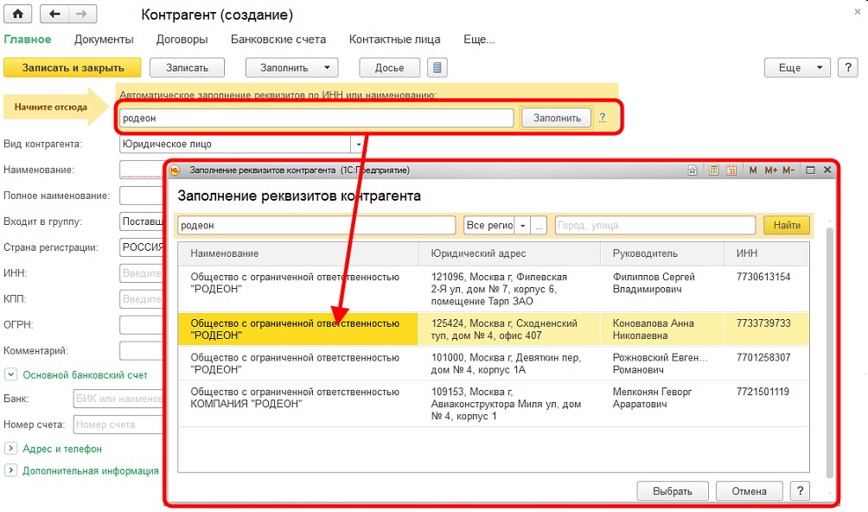
Task: Click the Вид контрагента field Юридическое лицо
Action: click(235, 144)
